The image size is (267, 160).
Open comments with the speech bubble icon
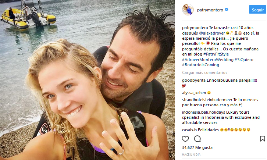197,139
